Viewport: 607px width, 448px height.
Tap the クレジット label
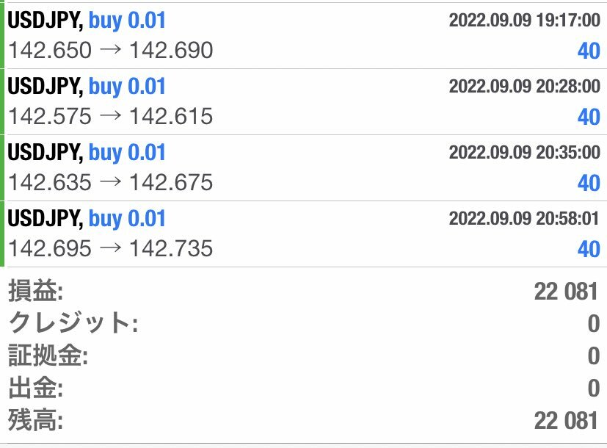tap(72, 323)
